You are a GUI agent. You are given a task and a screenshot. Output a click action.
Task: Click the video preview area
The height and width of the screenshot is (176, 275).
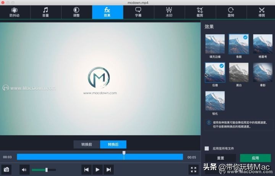pyautogui.click(x=100, y=79)
